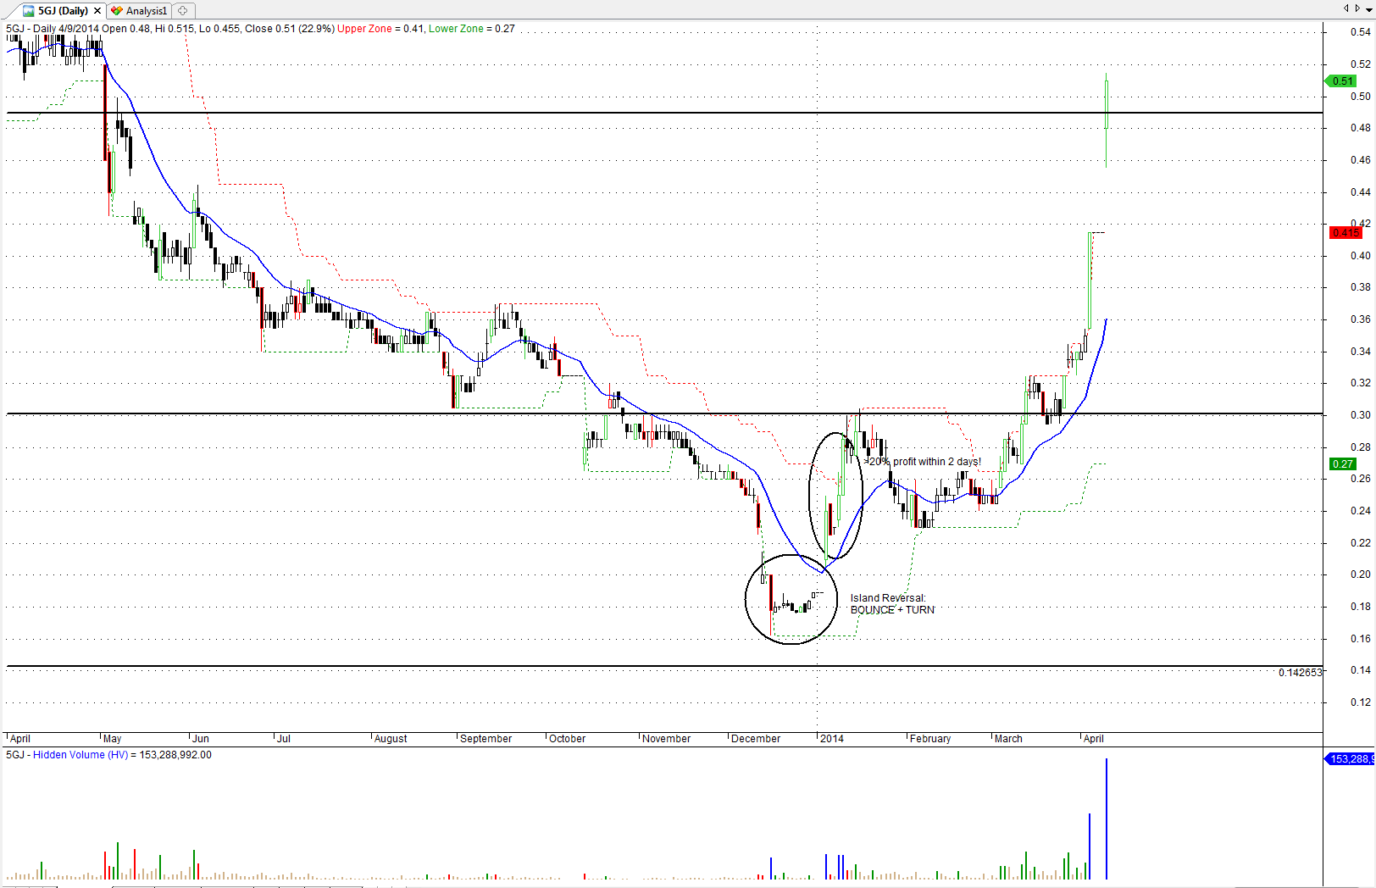Select the '>20% profit within 2 days!' text

tap(922, 462)
